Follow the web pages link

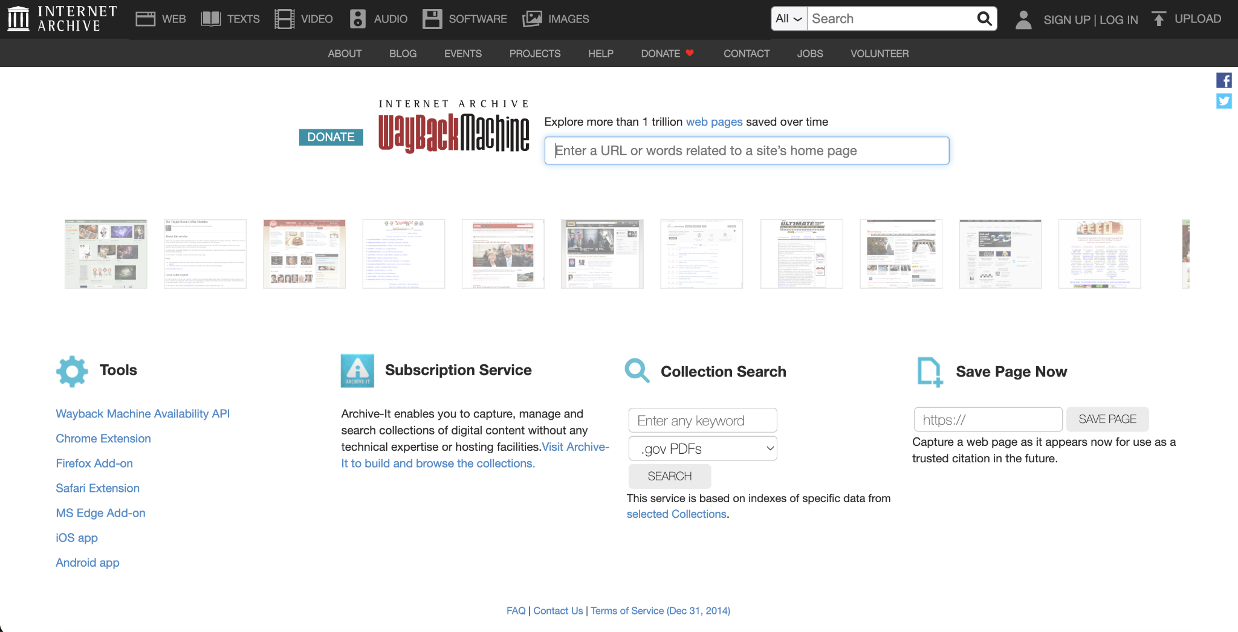pos(714,122)
